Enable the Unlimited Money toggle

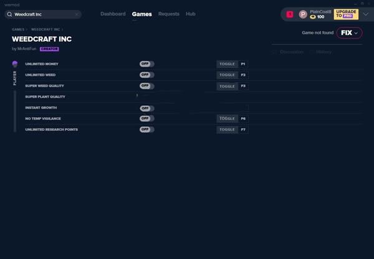146,64
